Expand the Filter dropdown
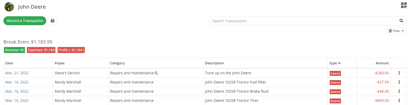Screen dimensions: 409x105 pyautogui.click(x=396, y=31)
